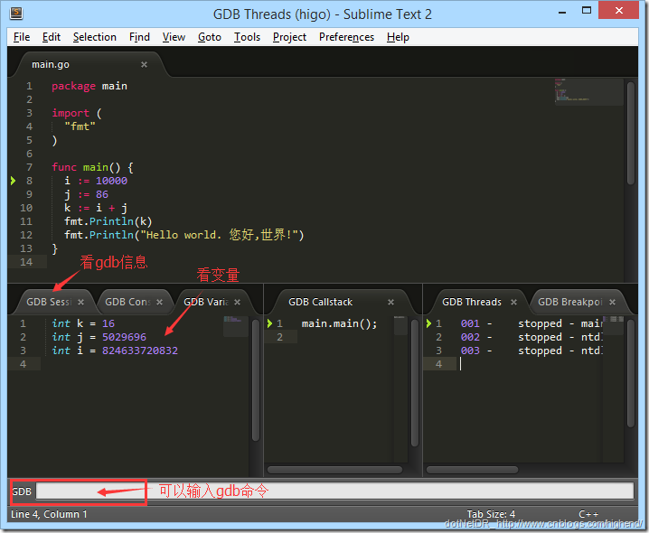
Task: Switch to the GDB Console tab
Action: (x=127, y=302)
